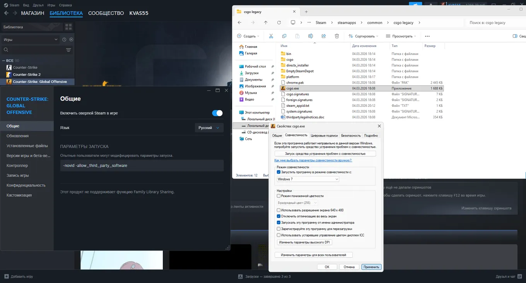Go back using Steam's back arrow
This screenshot has width=526, height=283.
click(x=6, y=13)
